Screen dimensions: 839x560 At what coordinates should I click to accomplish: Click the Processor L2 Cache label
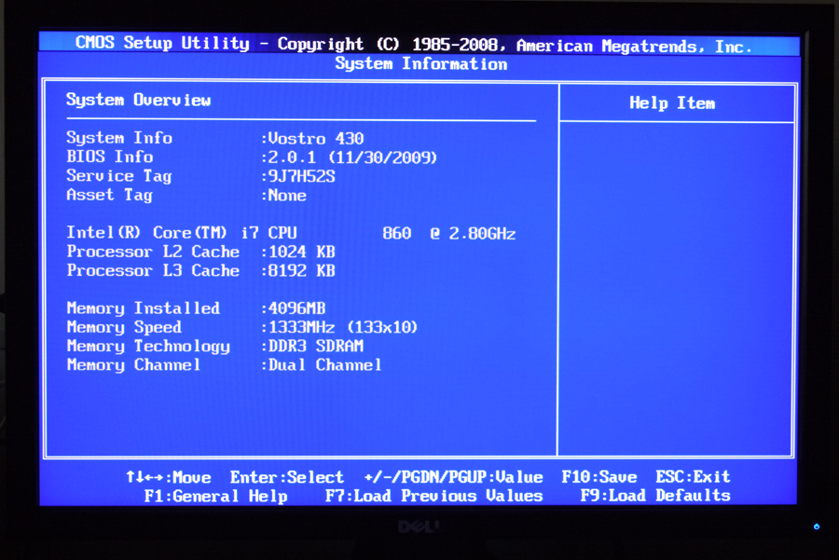[153, 252]
